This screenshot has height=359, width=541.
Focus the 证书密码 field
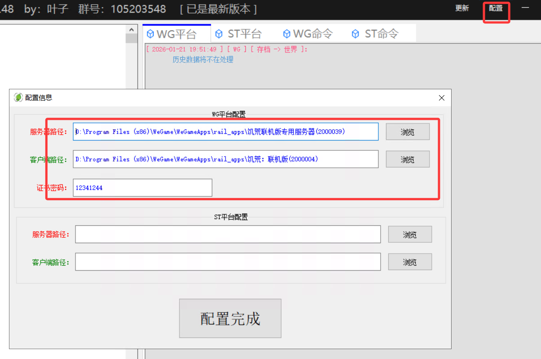click(x=142, y=188)
